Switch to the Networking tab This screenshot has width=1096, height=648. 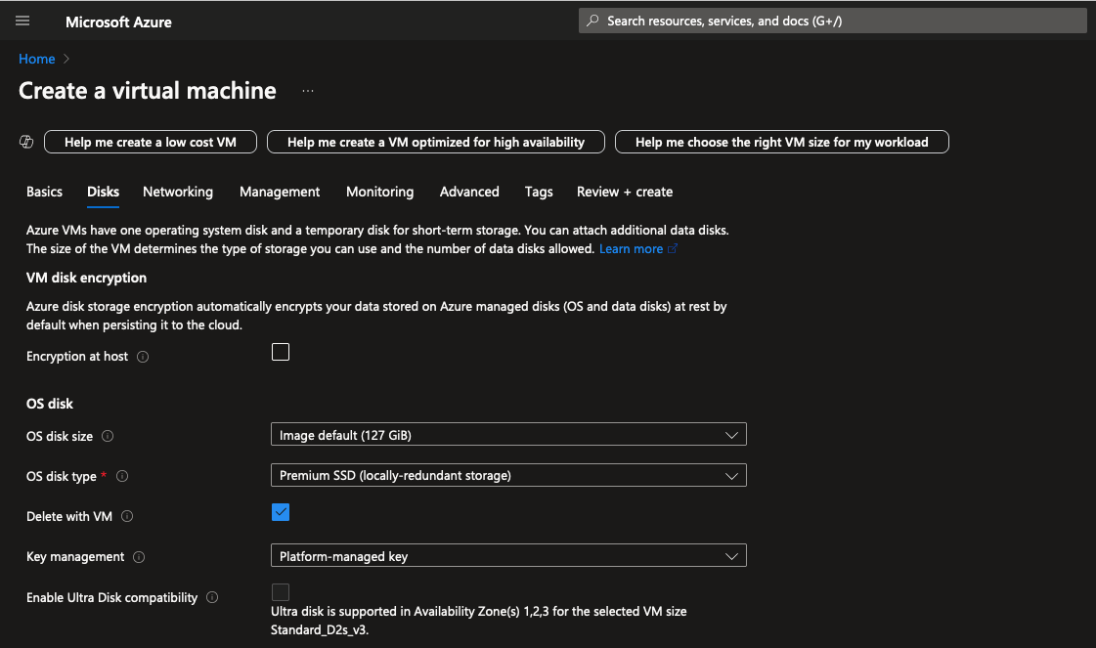(178, 192)
